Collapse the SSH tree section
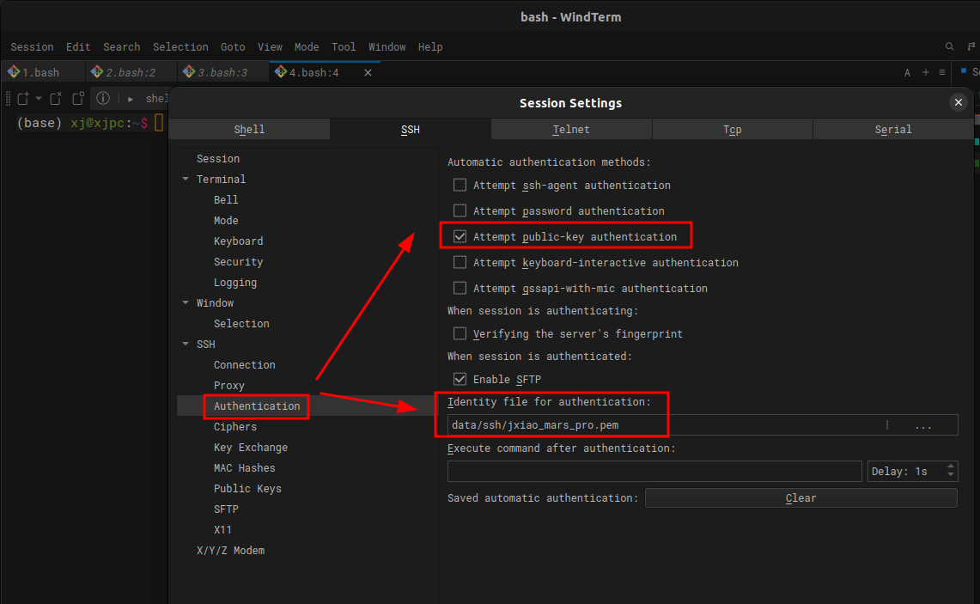 (x=186, y=344)
